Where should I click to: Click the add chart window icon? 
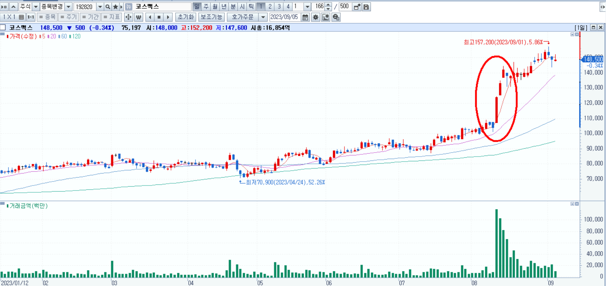357,7
